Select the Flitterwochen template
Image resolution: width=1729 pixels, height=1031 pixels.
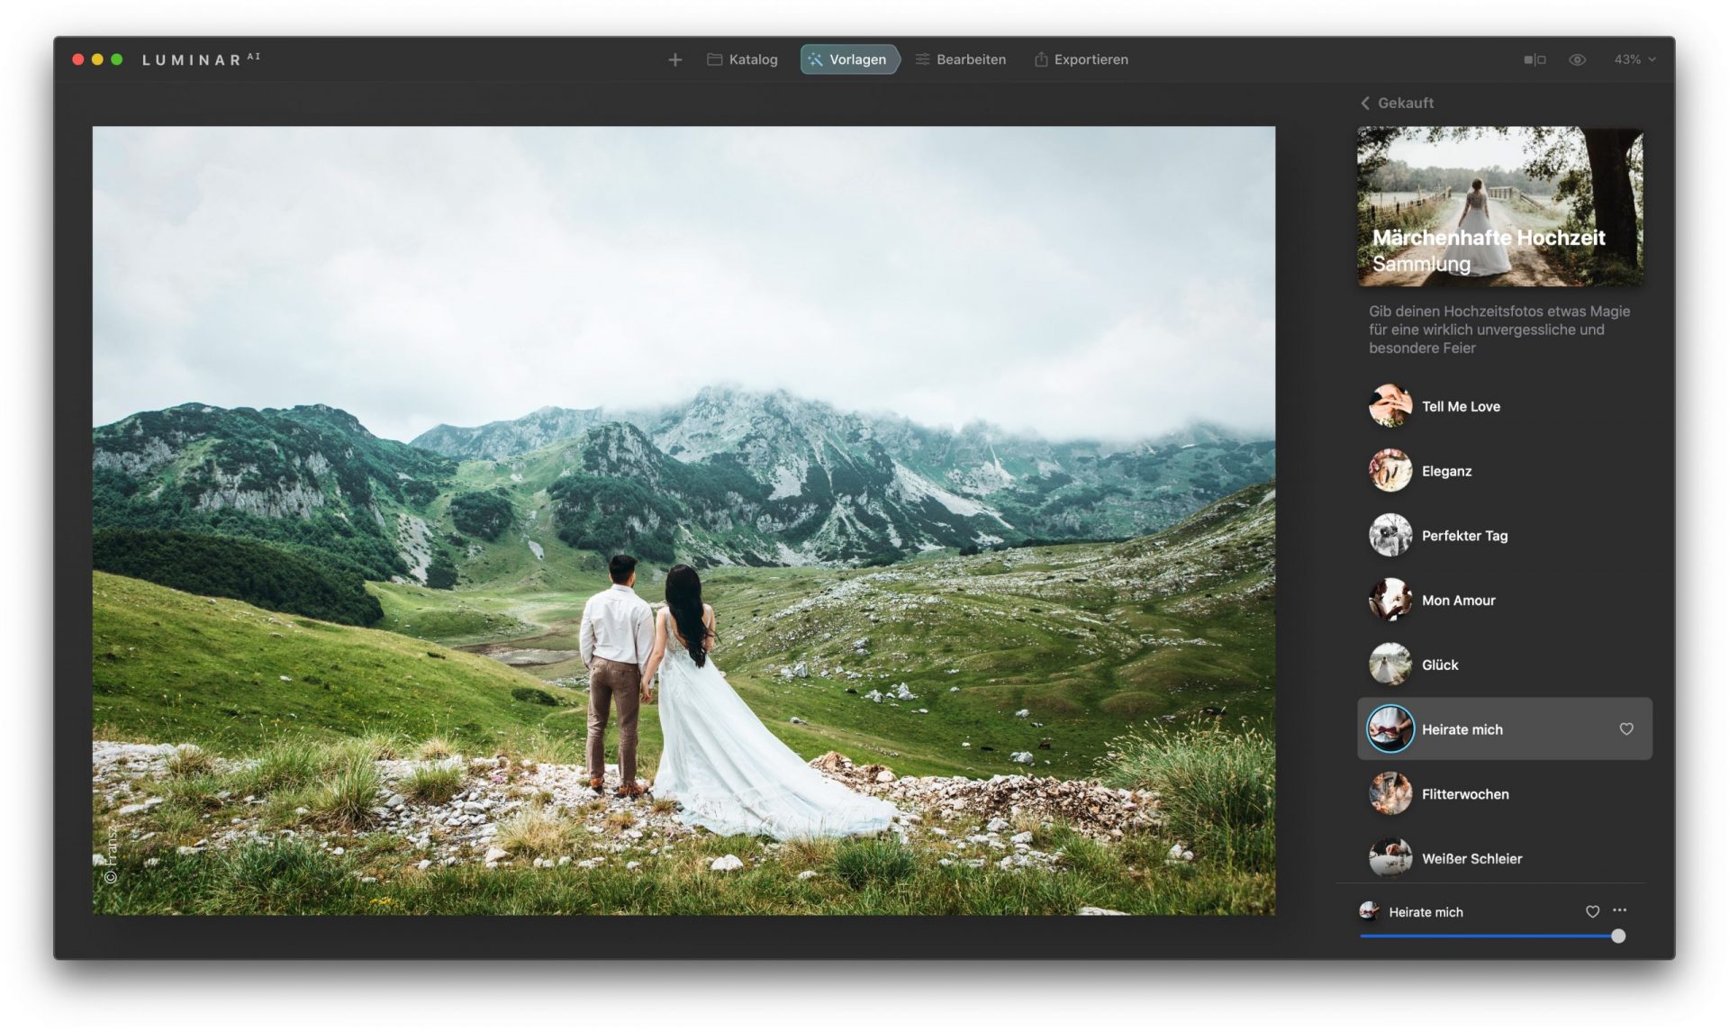coord(1464,794)
